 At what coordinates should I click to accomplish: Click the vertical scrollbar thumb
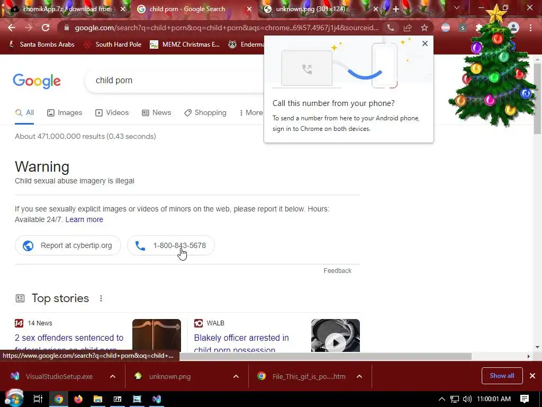click(537, 98)
